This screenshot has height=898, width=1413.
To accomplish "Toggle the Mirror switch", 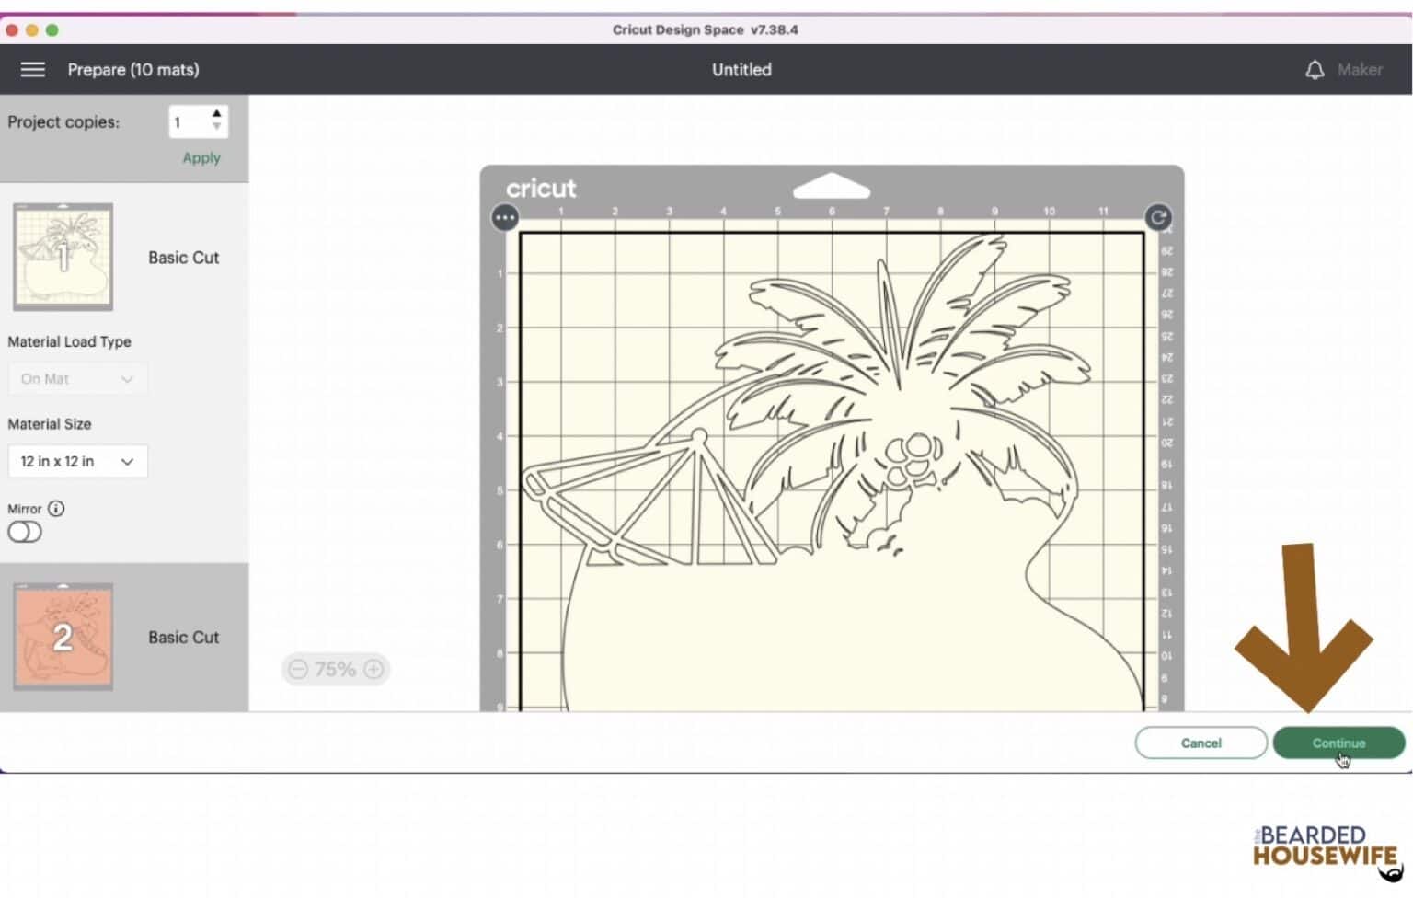I will 25,532.
